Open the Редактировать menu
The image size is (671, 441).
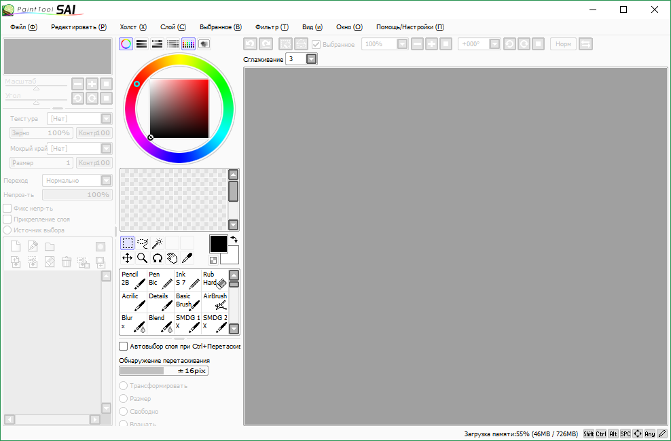point(79,27)
